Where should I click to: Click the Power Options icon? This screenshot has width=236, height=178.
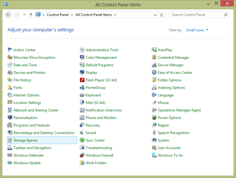(x=154, y=118)
